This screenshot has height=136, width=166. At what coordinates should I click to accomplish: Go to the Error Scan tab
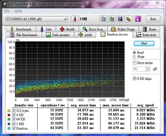point(93,29)
